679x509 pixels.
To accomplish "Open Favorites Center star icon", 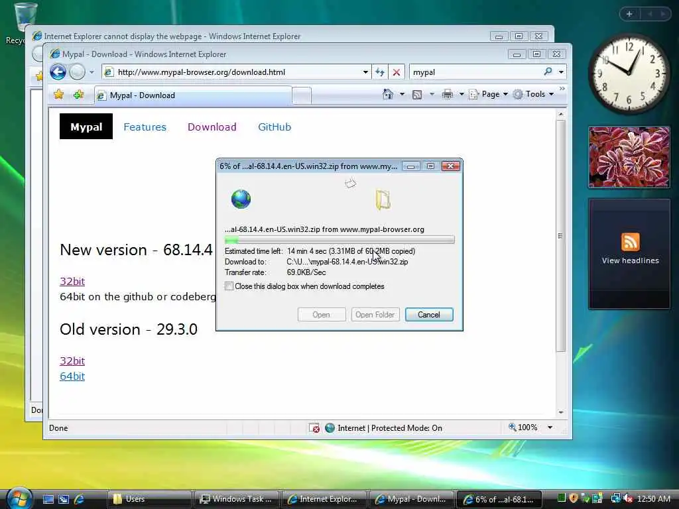I will point(59,94).
